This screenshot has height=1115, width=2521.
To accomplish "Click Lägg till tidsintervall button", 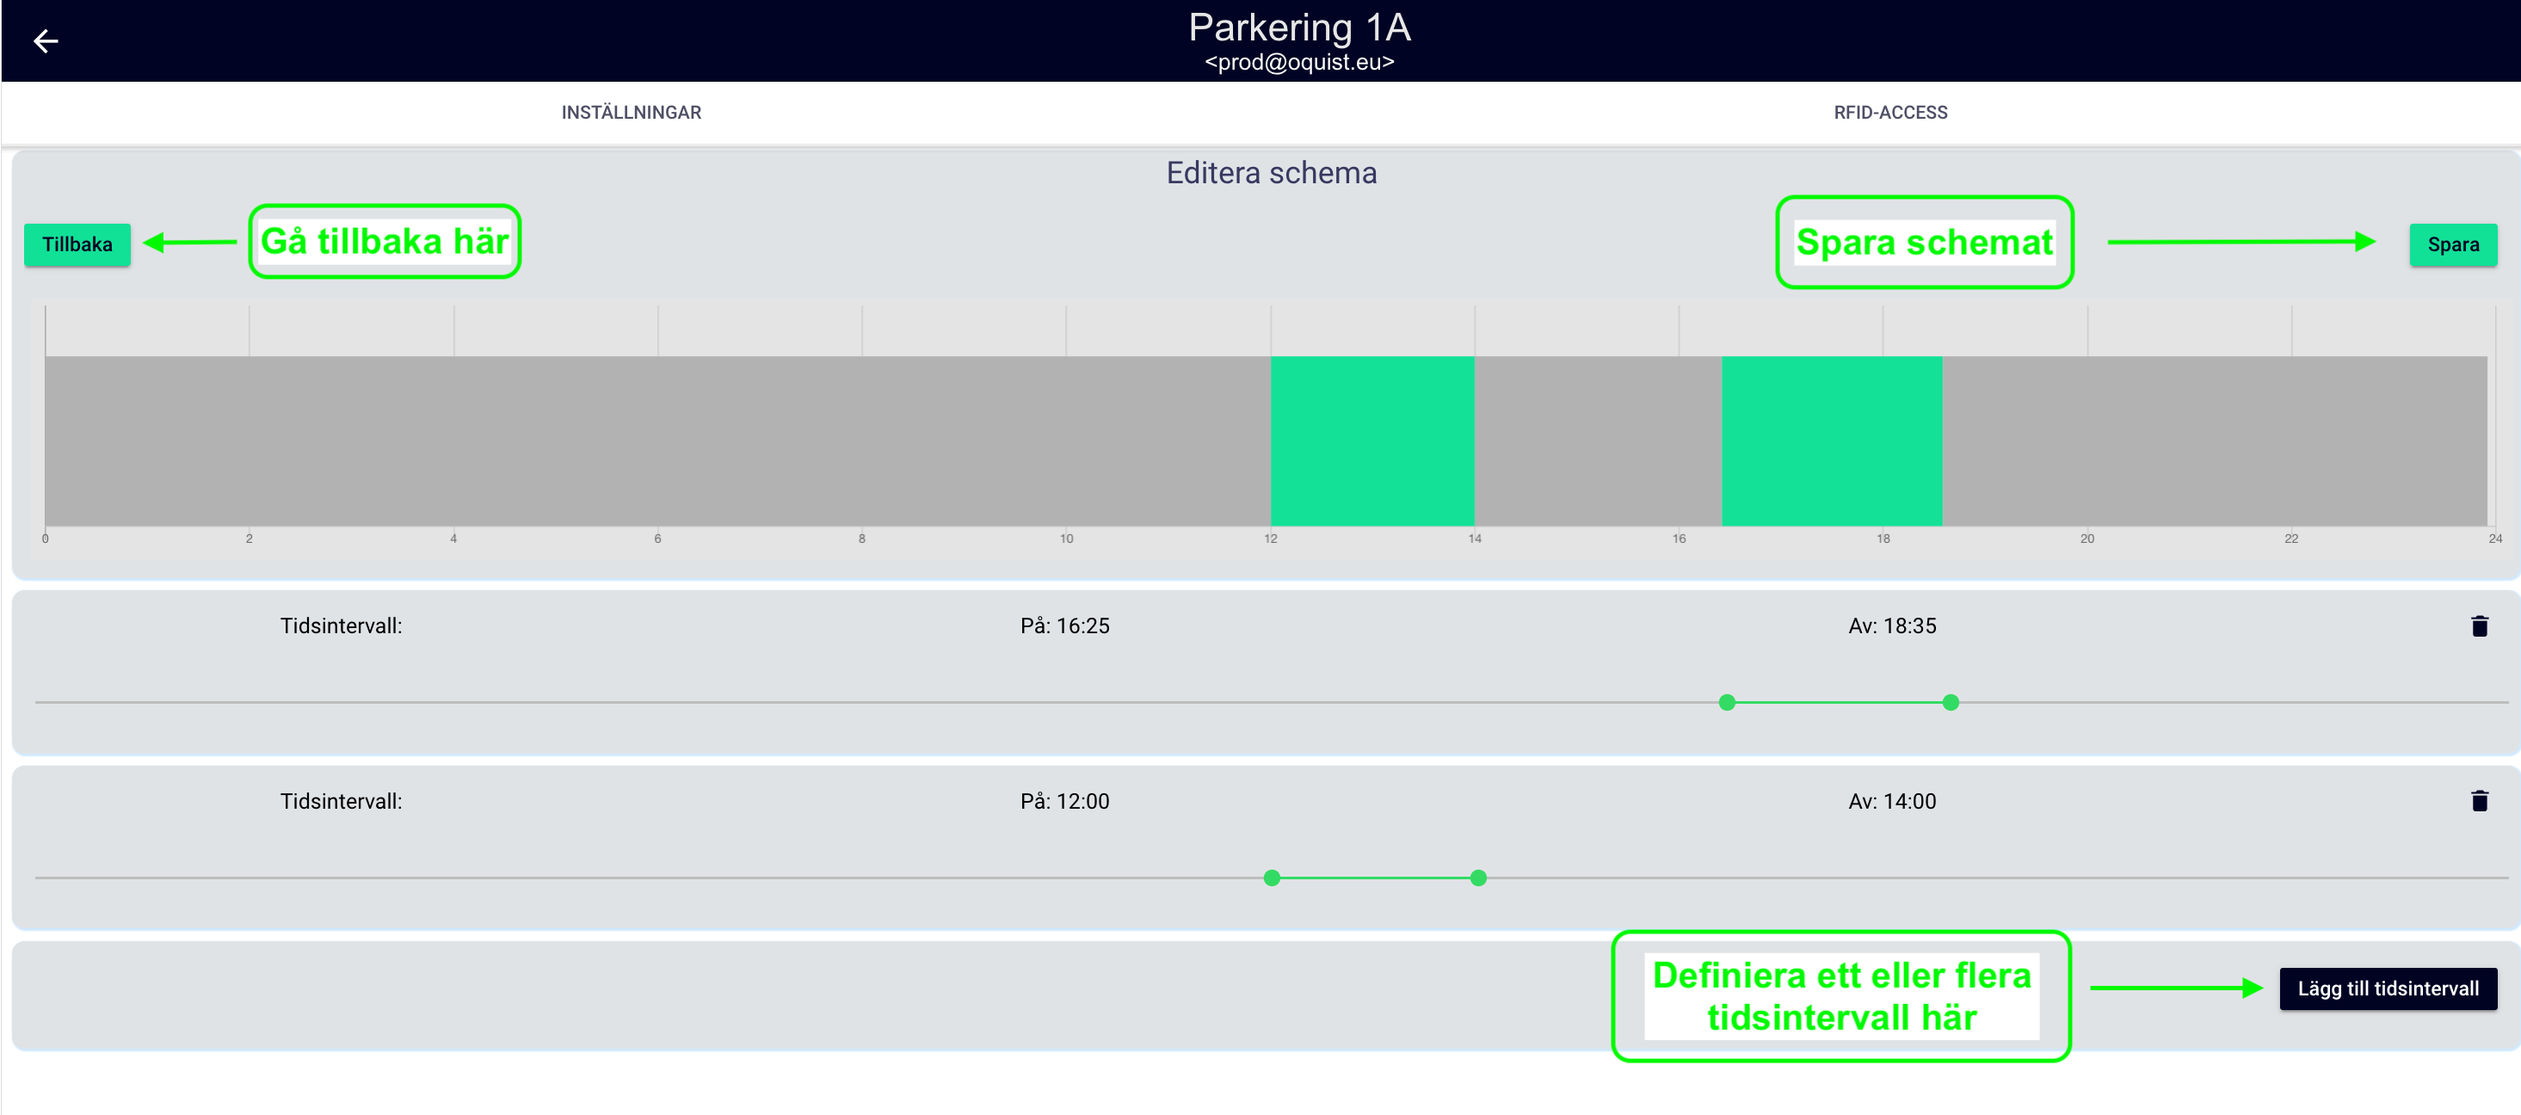I will (2386, 988).
